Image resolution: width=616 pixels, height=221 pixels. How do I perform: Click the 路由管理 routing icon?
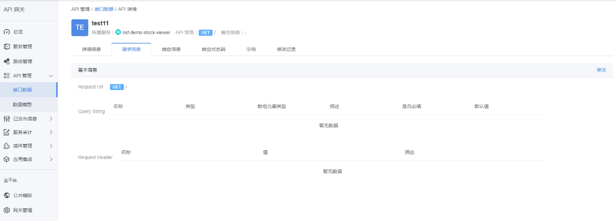point(7,62)
